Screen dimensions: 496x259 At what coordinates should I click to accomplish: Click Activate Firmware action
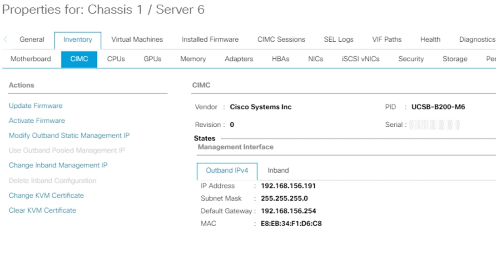(37, 121)
